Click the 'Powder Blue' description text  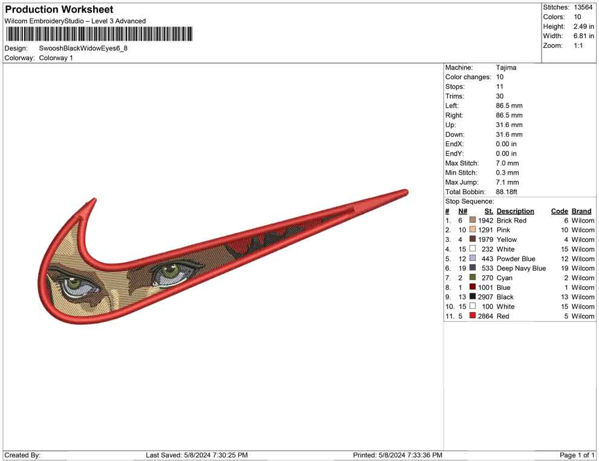516,258
